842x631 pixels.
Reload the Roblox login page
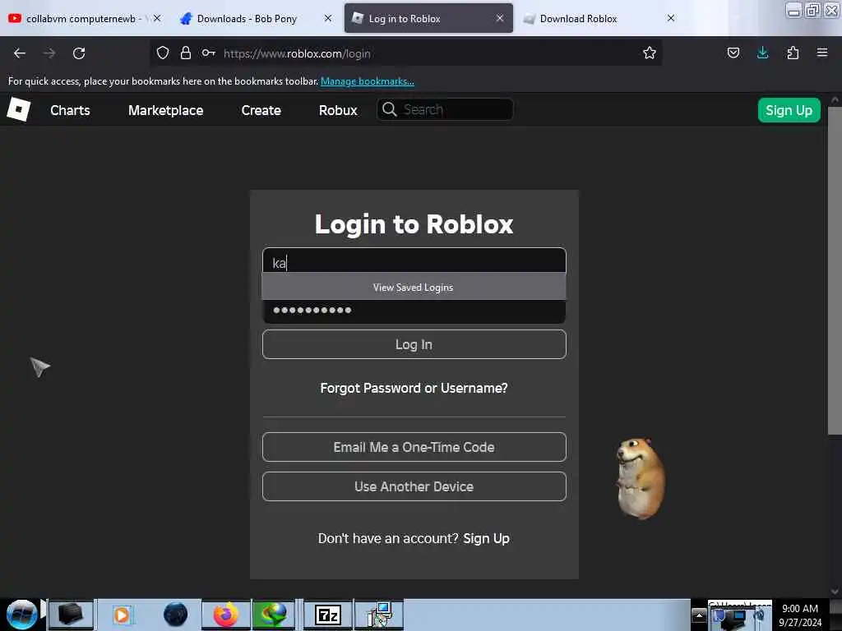[x=79, y=53]
